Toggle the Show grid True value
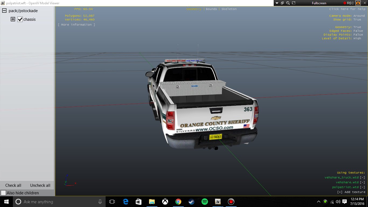This screenshot has width=368, height=207. tap(357, 19)
